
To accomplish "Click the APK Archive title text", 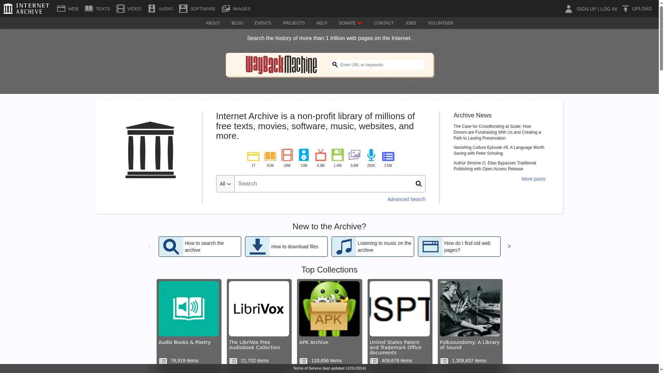I will [314, 342].
